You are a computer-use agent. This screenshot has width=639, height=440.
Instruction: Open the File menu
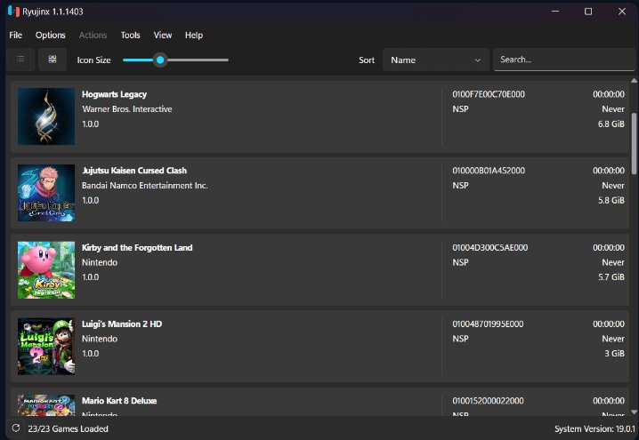[x=15, y=35]
